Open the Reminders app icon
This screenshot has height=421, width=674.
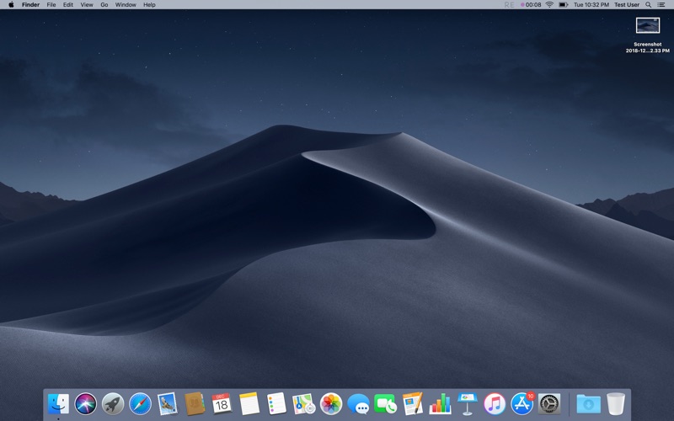(x=276, y=404)
